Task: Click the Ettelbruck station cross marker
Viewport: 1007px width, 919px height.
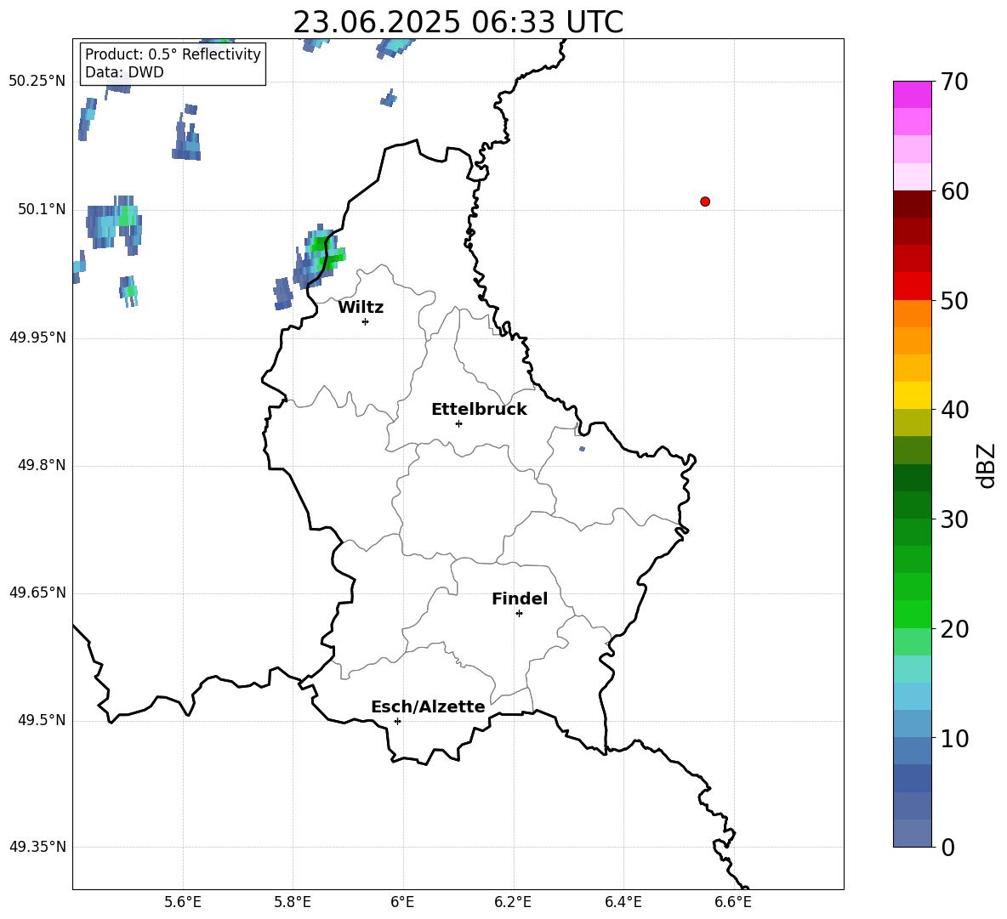Action: coord(458,423)
